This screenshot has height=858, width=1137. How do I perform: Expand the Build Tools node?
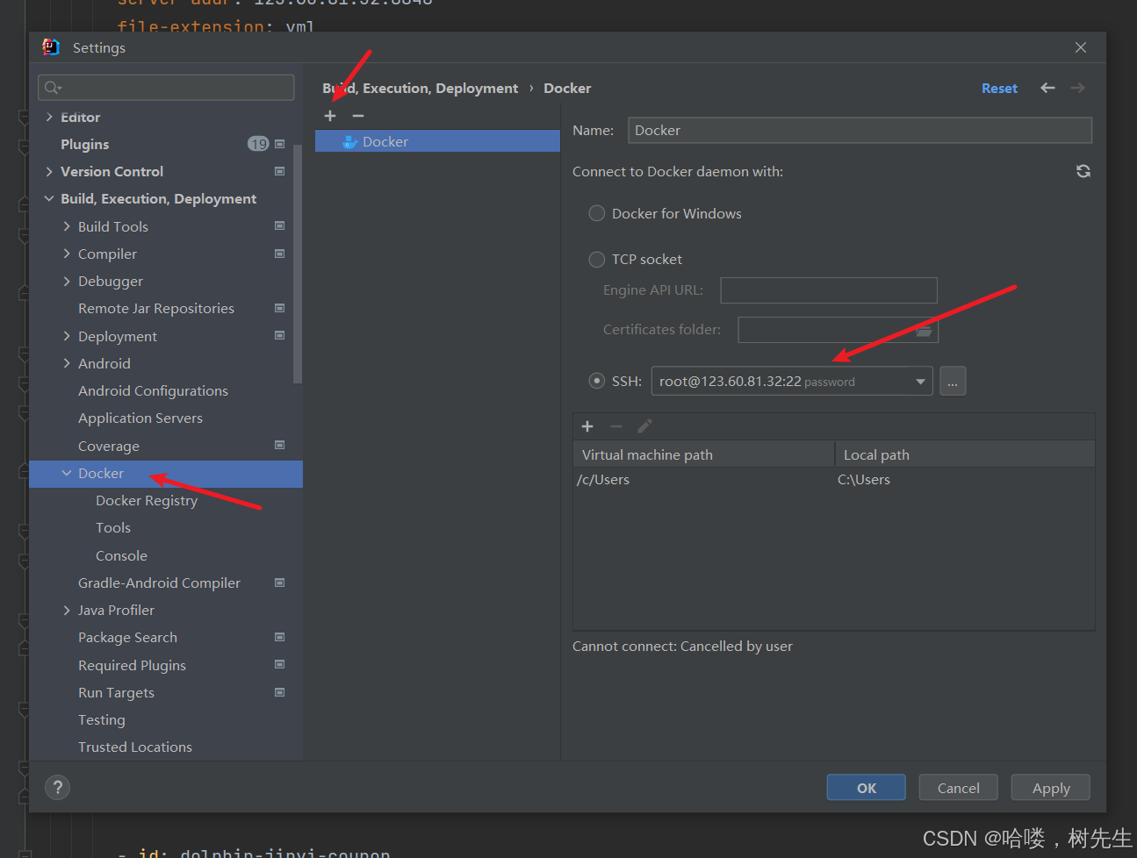tap(67, 226)
